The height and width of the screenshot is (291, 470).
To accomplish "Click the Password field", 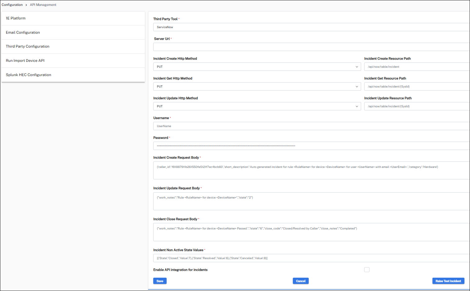I will point(311,146).
